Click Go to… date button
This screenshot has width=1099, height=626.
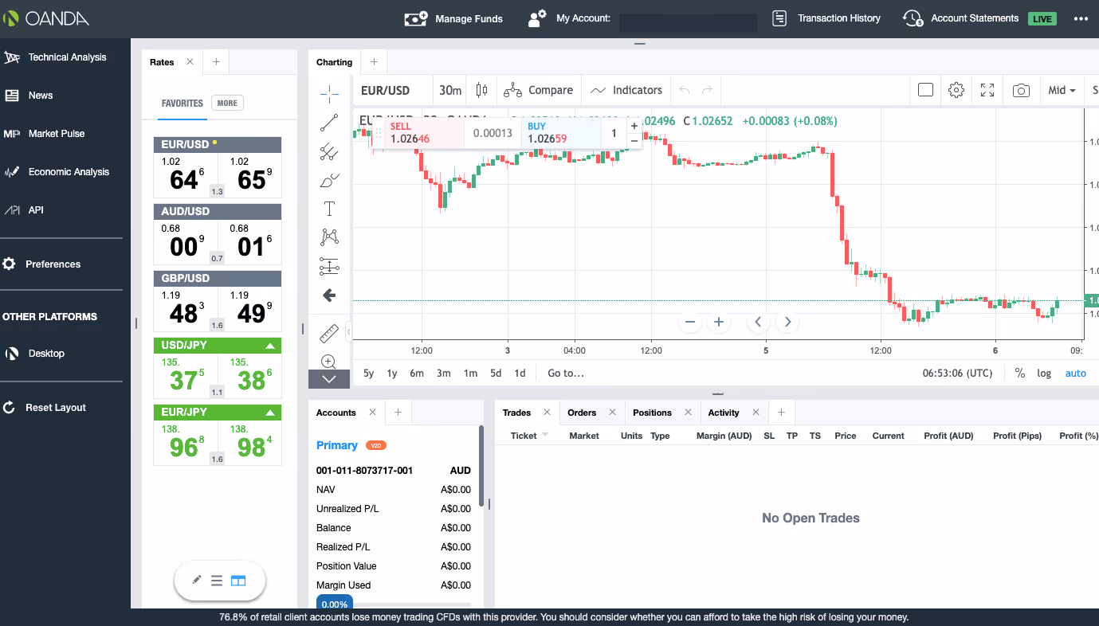566,373
